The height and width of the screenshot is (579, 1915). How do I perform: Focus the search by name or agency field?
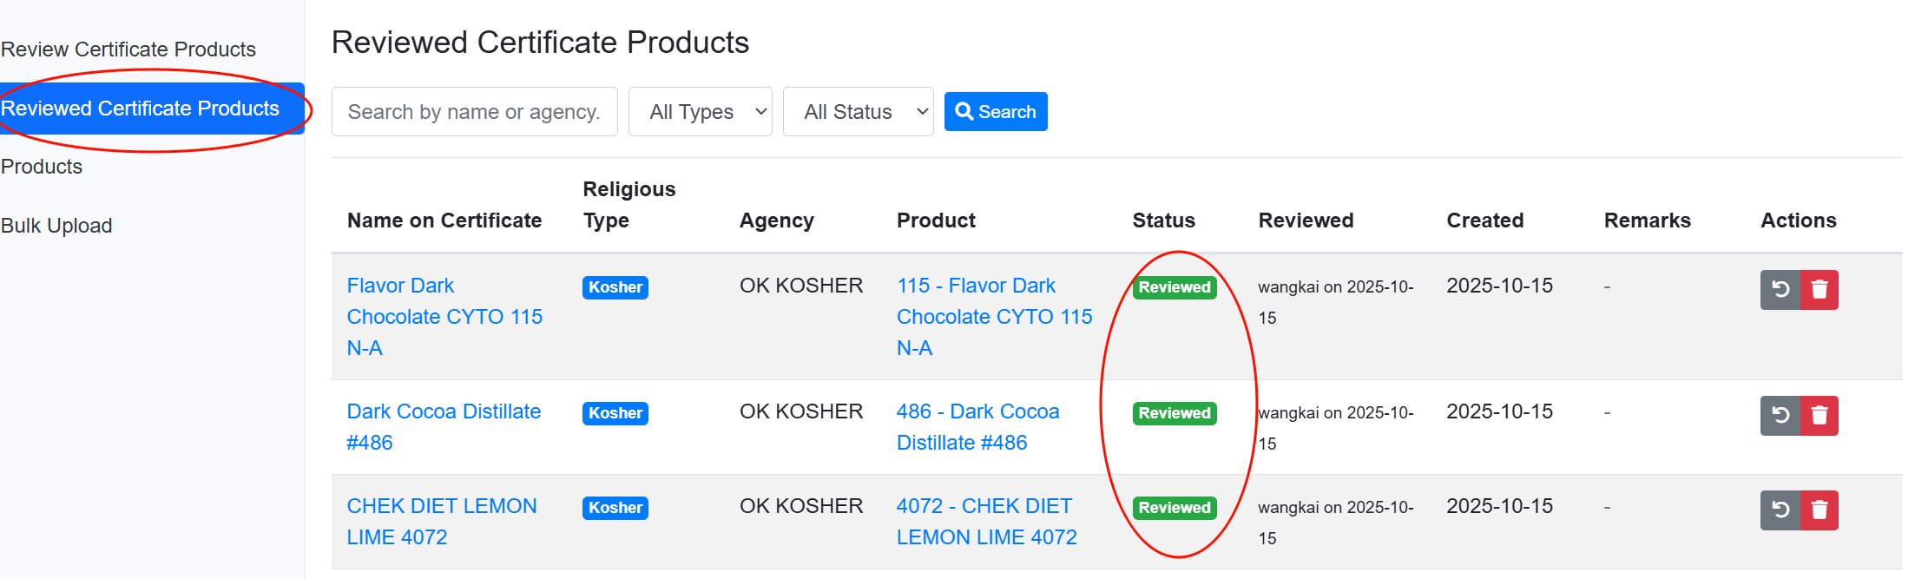(474, 112)
